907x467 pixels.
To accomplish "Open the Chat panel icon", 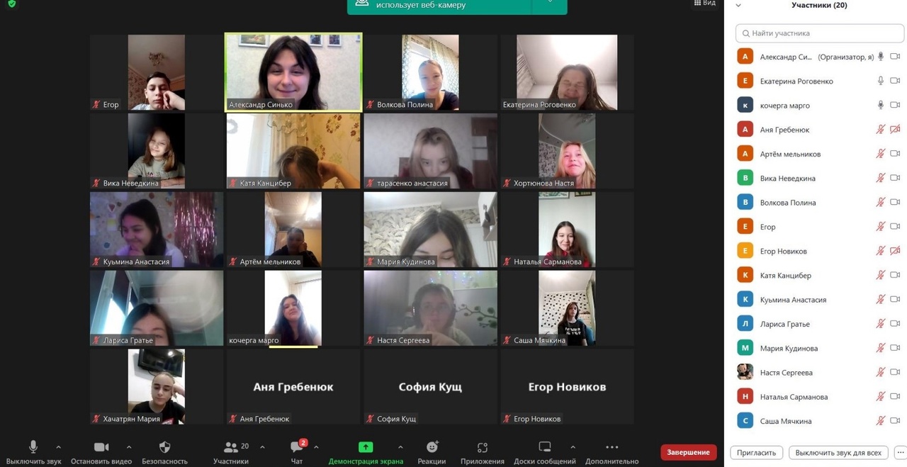I will pos(296,447).
